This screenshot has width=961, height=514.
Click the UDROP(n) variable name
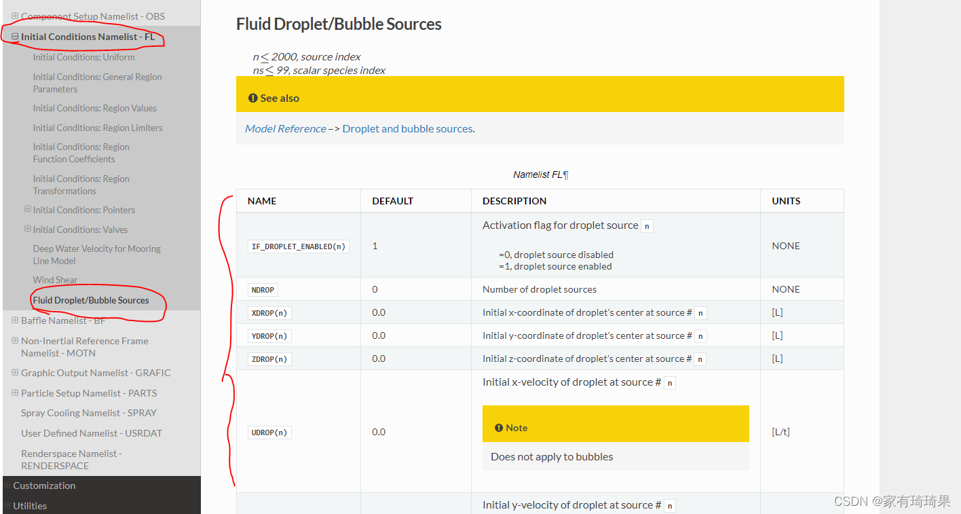click(269, 433)
